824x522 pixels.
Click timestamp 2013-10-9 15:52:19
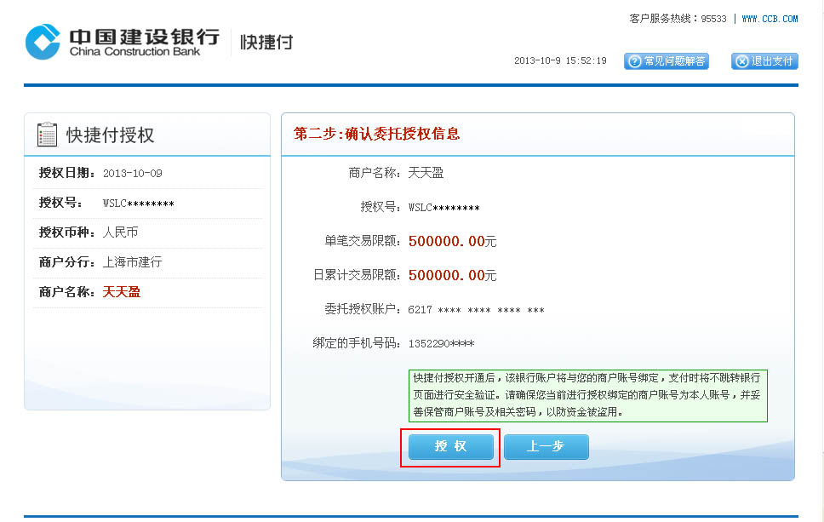[x=560, y=60]
